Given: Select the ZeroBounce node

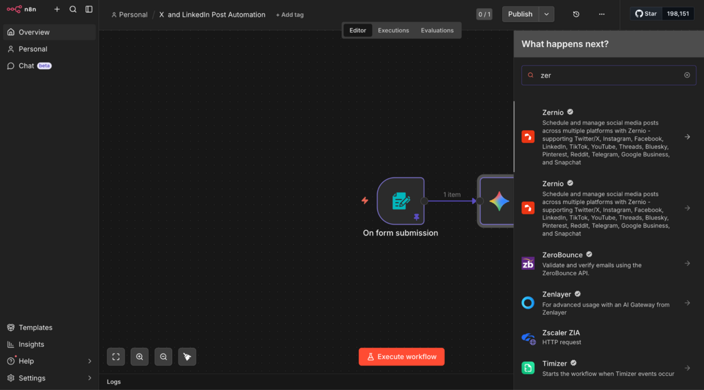Looking at the screenshot, I should click(608, 263).
